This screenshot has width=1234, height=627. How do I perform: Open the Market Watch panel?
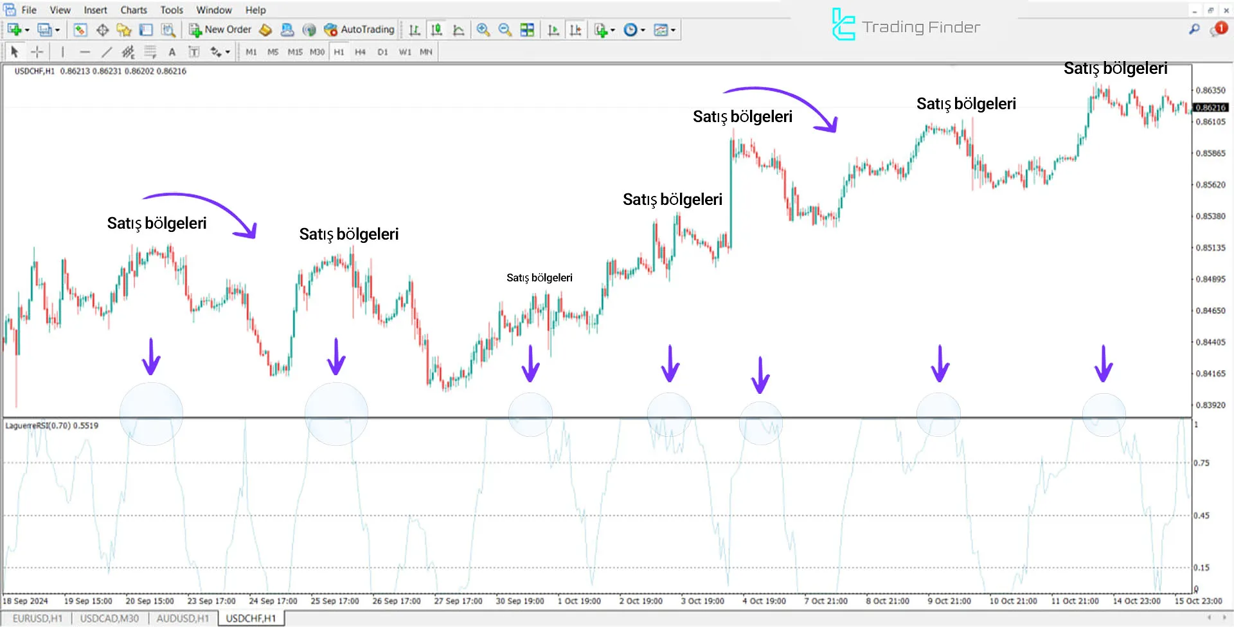click(80, 30)
